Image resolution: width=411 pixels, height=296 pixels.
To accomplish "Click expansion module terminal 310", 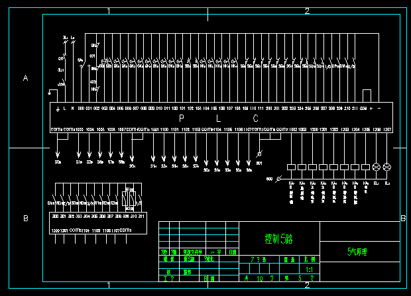I will click(134, 217).
